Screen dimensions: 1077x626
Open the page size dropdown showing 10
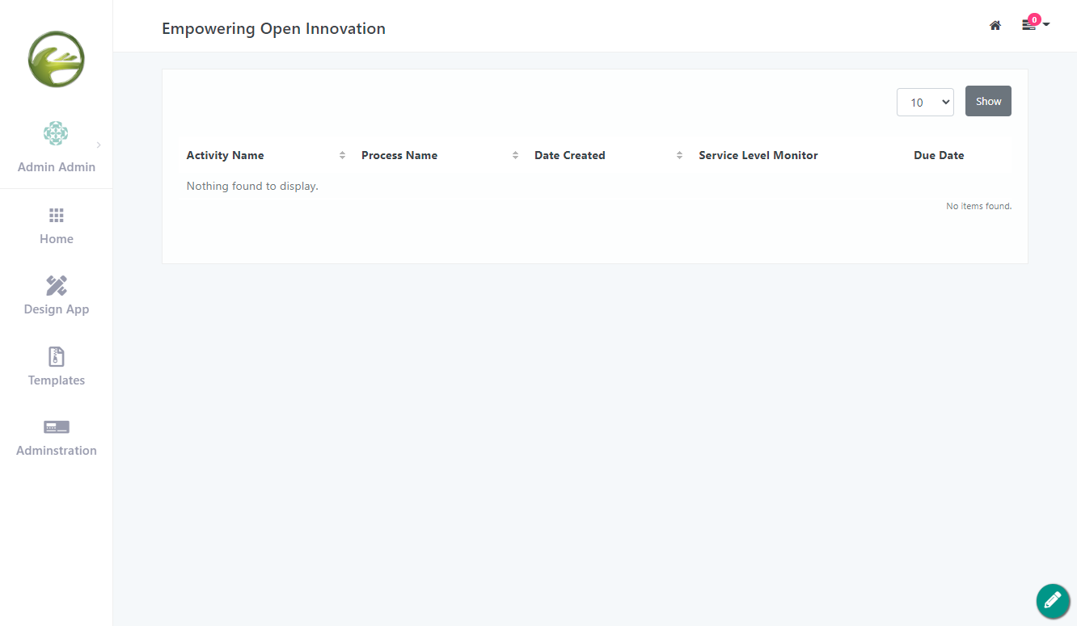(x=925, y=103)
